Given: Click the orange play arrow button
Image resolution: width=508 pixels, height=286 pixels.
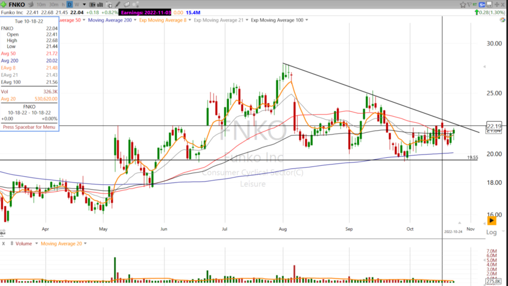Looking at the screenshot, I should coord(492,220).
